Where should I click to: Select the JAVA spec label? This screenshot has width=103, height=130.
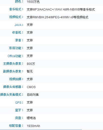[18, 25]
